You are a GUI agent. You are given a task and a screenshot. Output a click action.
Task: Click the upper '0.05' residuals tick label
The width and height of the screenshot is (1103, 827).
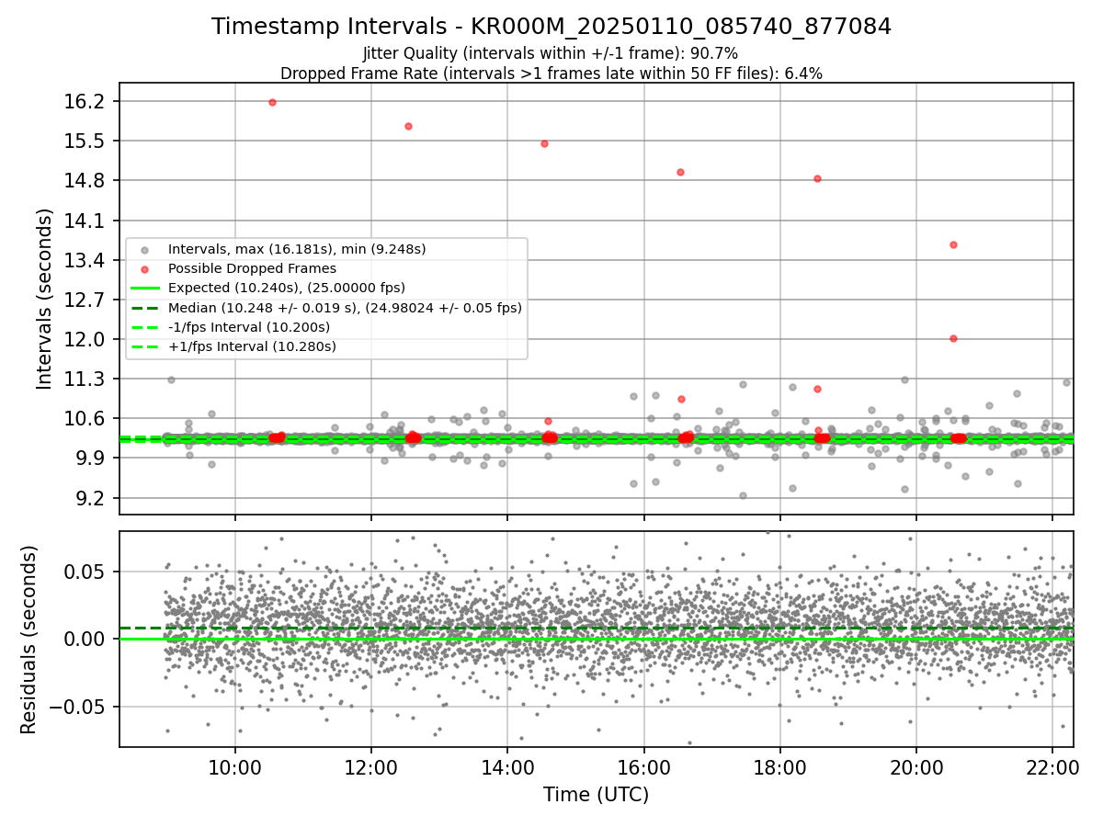coord(85,572)
